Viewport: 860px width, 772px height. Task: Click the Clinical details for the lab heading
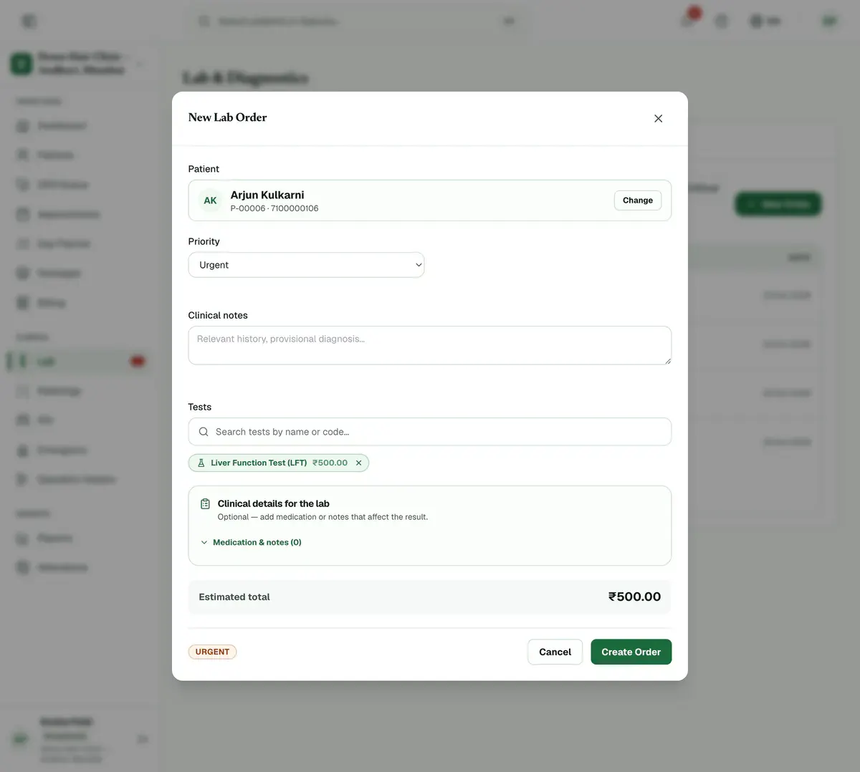pos(273,503)
